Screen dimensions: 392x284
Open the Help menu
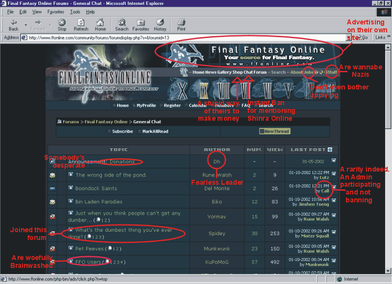[x=90, y=12]
